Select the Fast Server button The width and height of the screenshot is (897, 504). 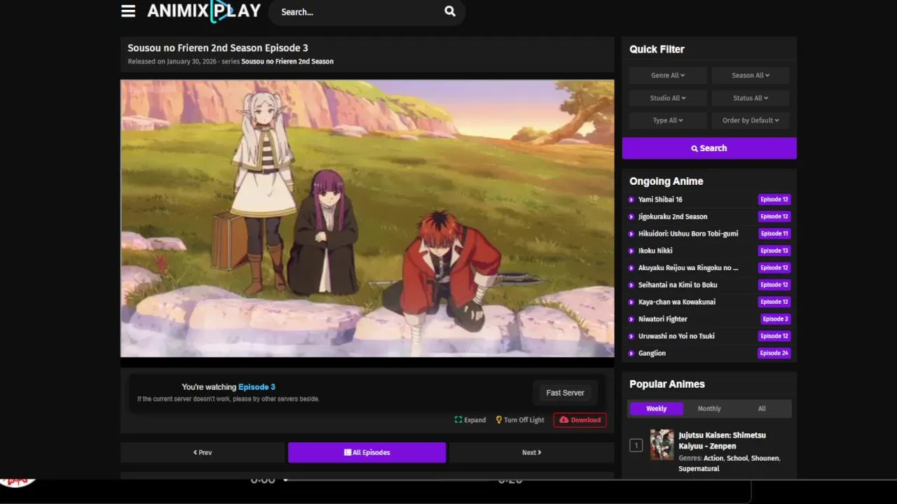(565, 393)
